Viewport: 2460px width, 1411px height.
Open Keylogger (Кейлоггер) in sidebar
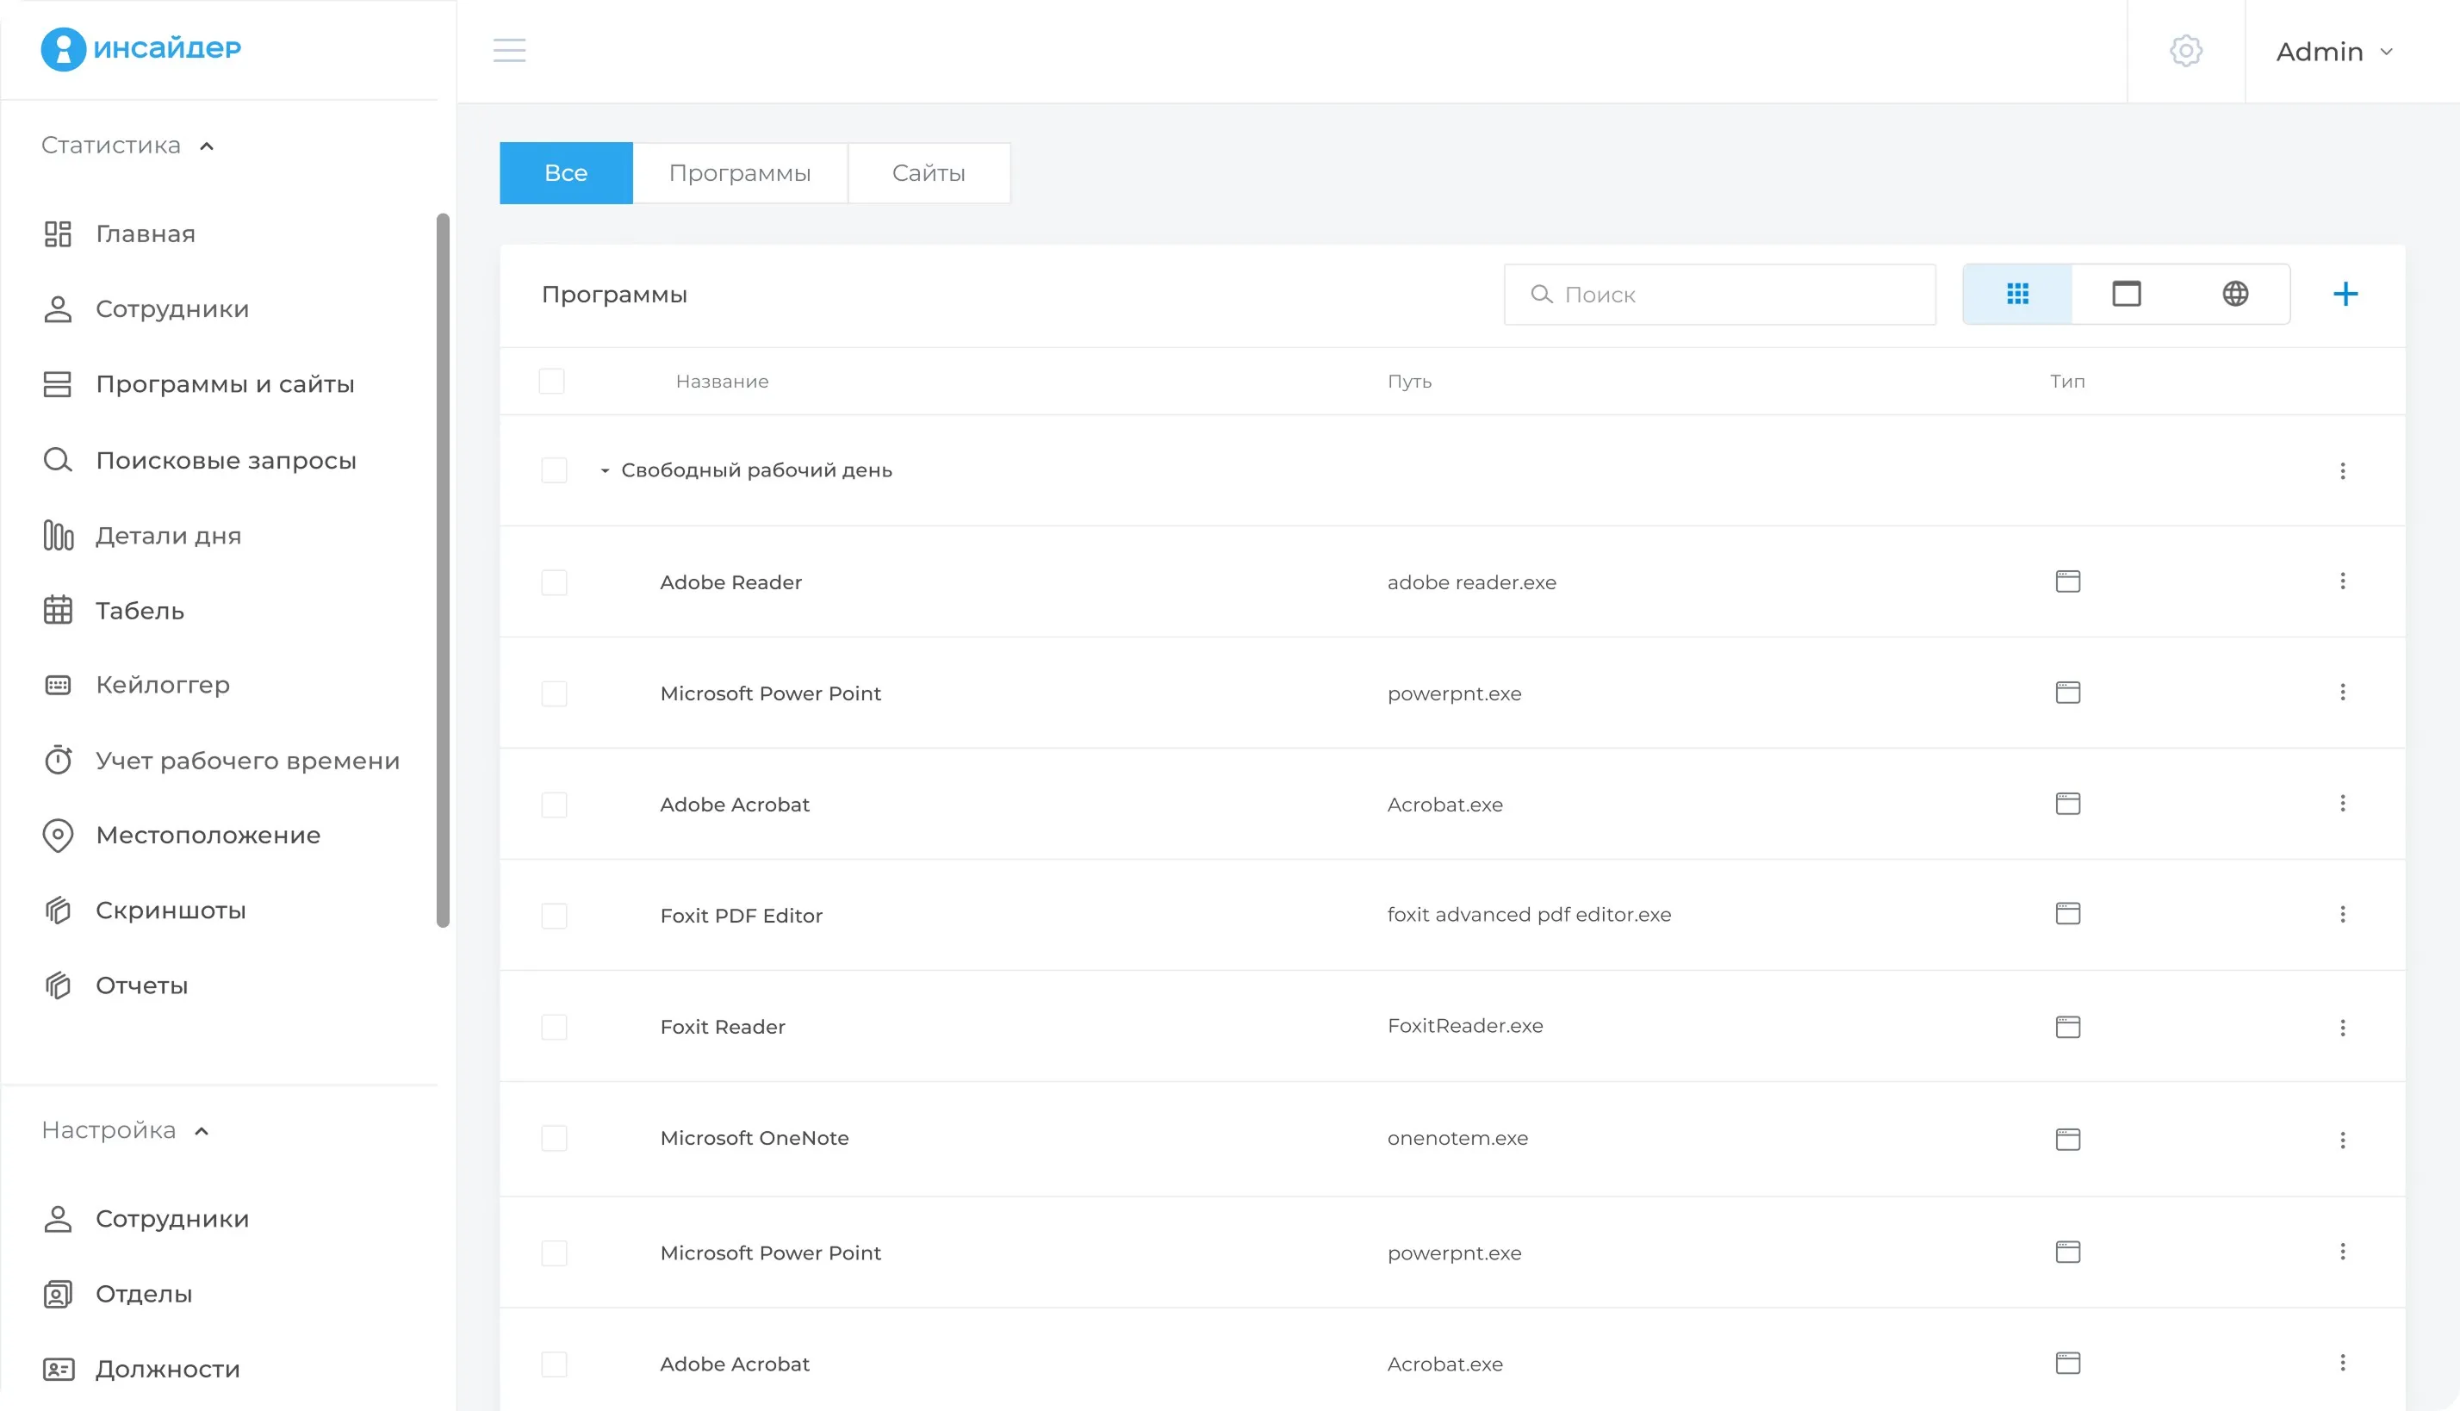162,685
